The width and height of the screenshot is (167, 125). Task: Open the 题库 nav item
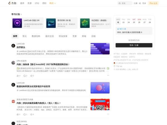22,3
